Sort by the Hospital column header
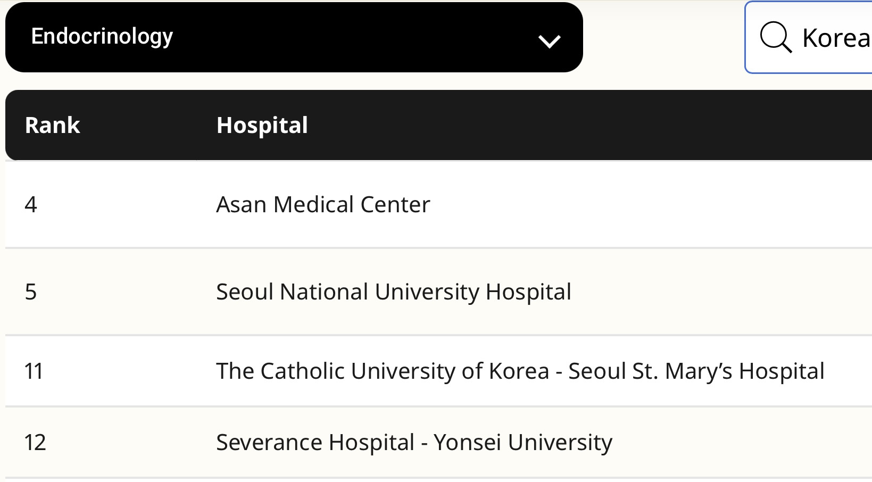Viewport: 872px width, 482px height. pos(262,126)
